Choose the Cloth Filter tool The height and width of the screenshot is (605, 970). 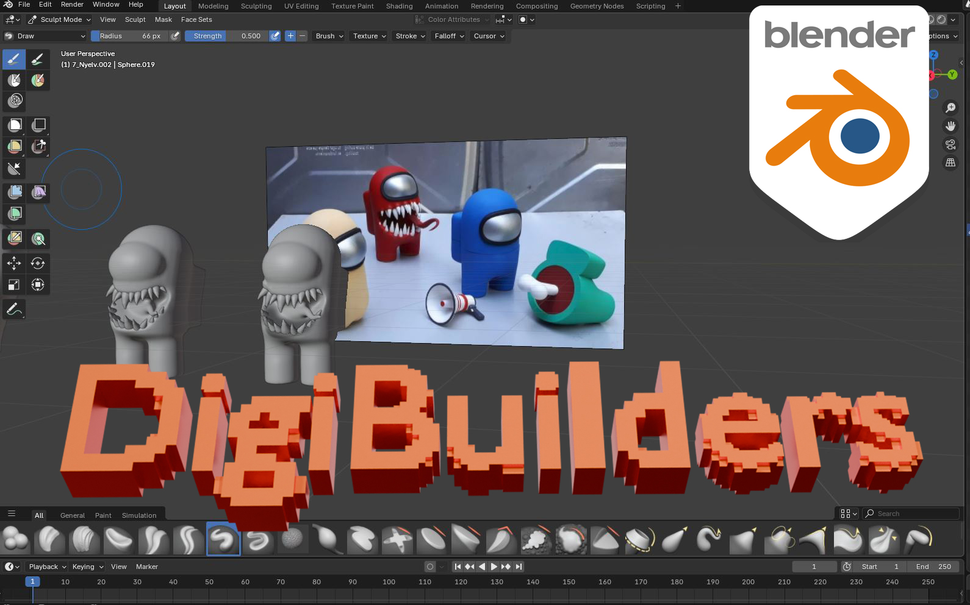pyautogui.click(x=38, y=193)
